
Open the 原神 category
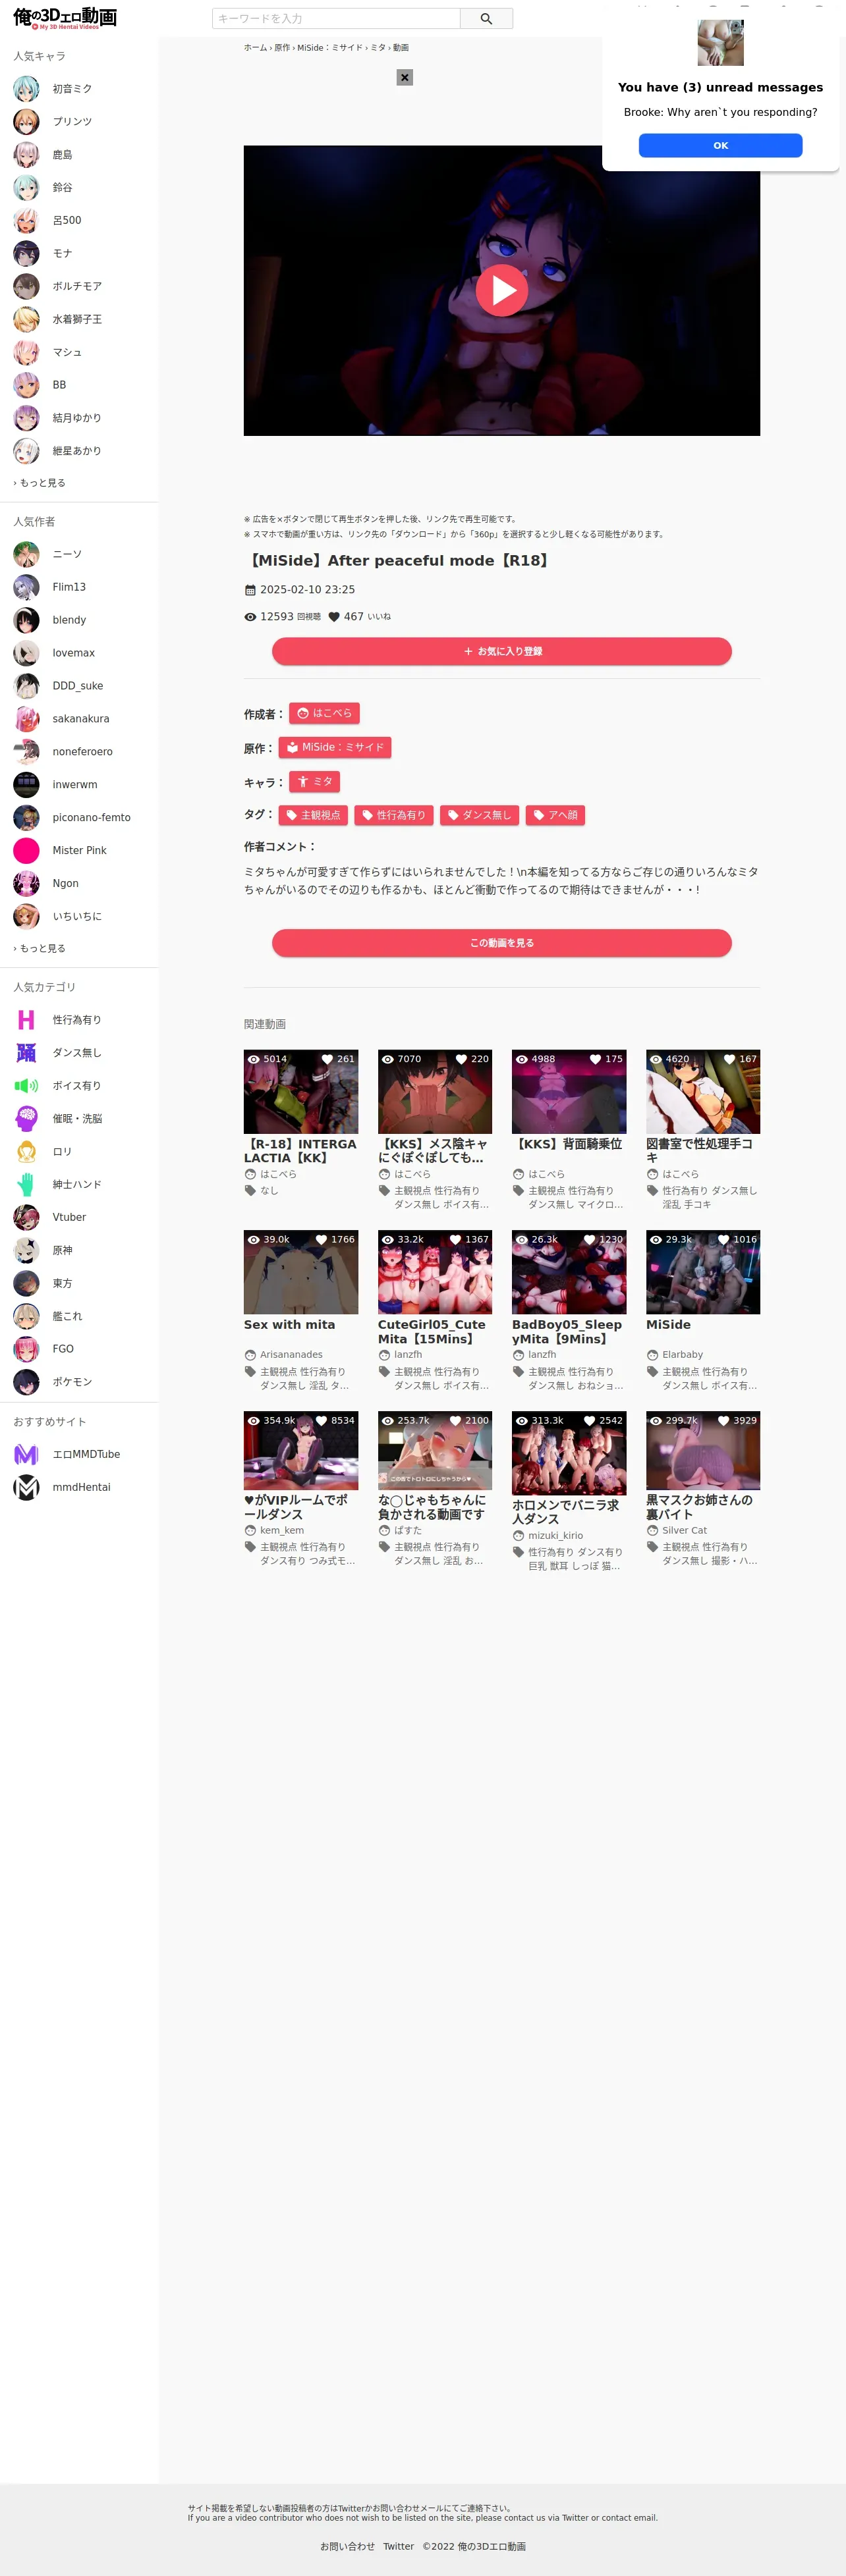coord(62,1251)
